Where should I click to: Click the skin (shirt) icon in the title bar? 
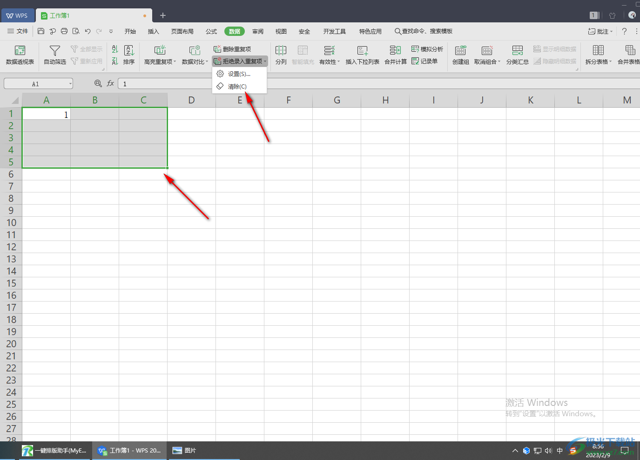click(x=613, y=15)
